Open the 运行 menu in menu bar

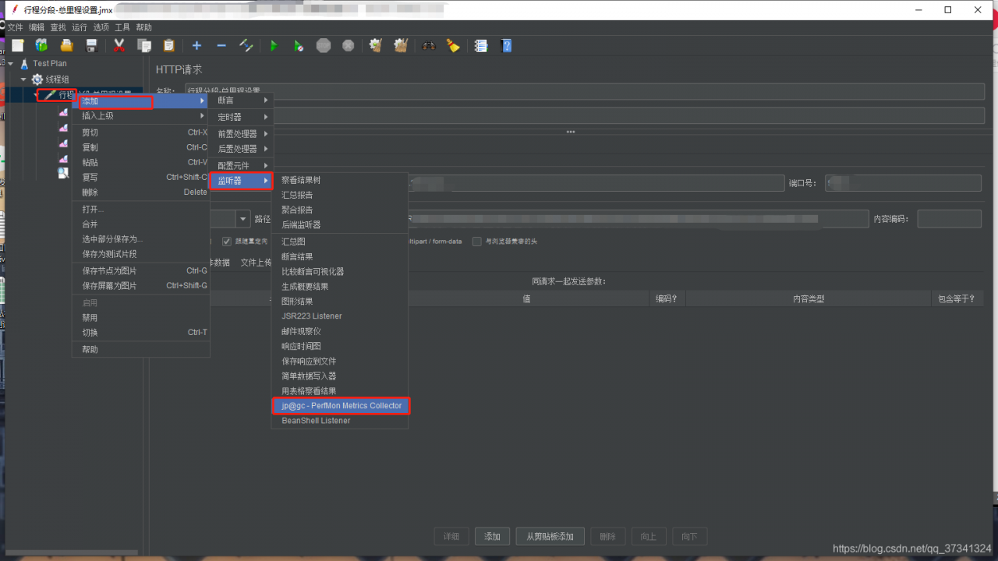80,27
